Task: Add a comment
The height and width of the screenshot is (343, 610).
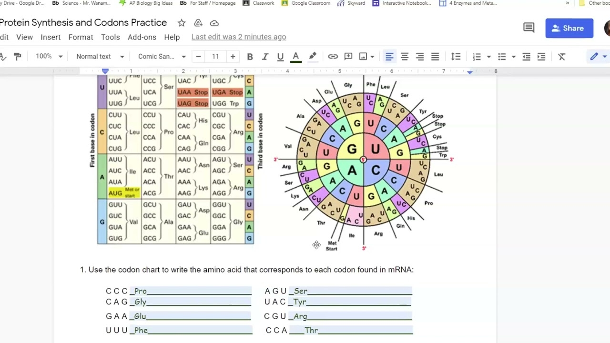Action: 348,56
